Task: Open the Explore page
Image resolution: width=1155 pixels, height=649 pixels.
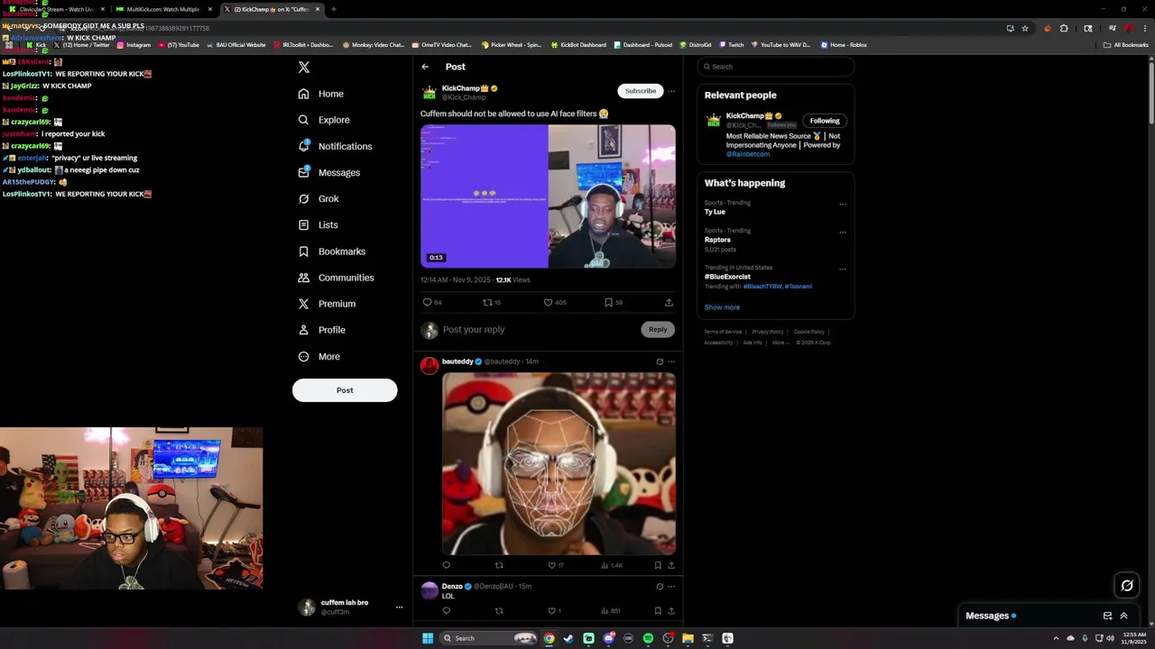Action: click(324, 120)
